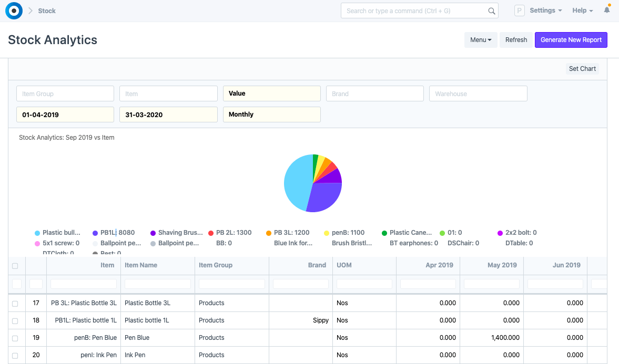Click the Generate New Report button
Image resolution: width=619 pixels, height=364 pixels.
(x=571, y=39)
